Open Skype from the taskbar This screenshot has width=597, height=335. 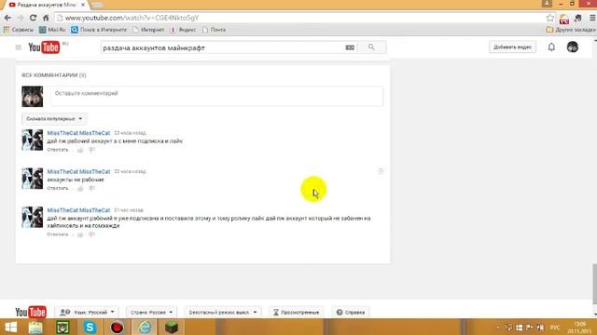point(90,327)
